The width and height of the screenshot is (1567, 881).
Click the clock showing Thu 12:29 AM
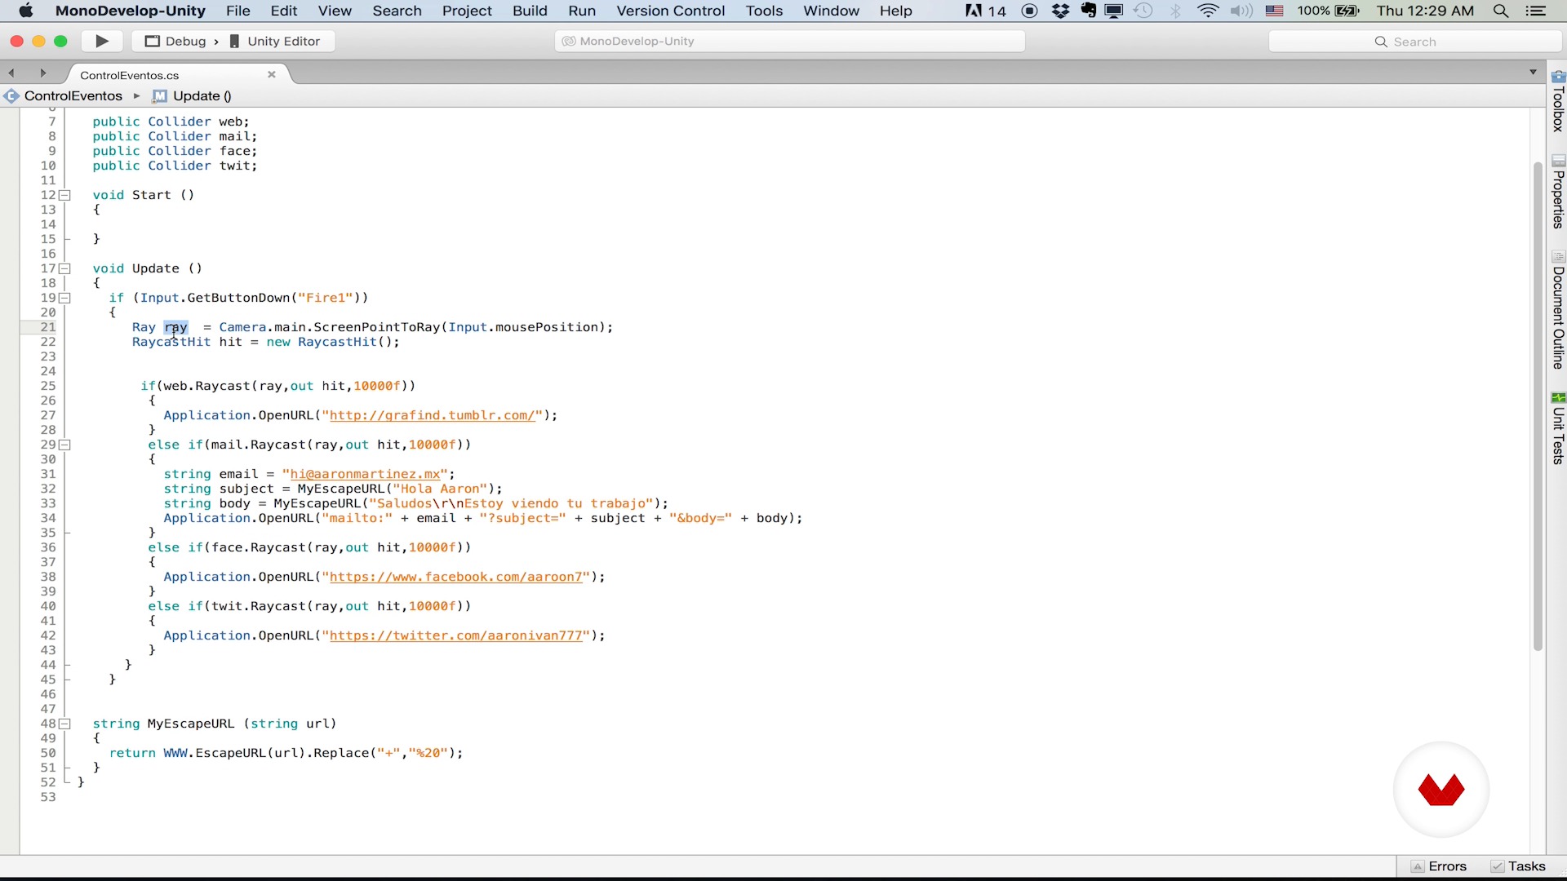[1426, 11]
